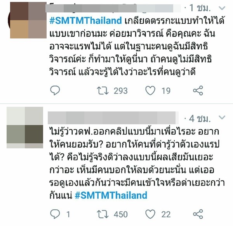Open the second tweet's text body
The image size is (233, 226).
tap(137, 163)
